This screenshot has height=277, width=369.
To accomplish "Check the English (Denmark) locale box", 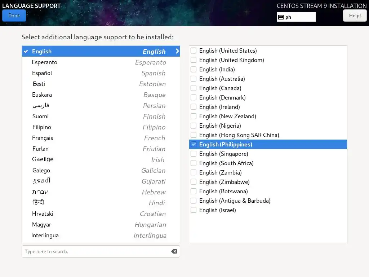I will tap(194, 97).
